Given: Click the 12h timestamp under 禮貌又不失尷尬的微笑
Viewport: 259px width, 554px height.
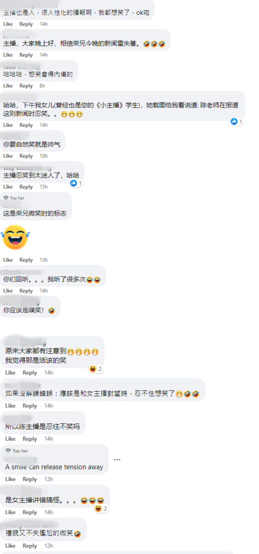Looking at the screenshot, I should 48,546.
